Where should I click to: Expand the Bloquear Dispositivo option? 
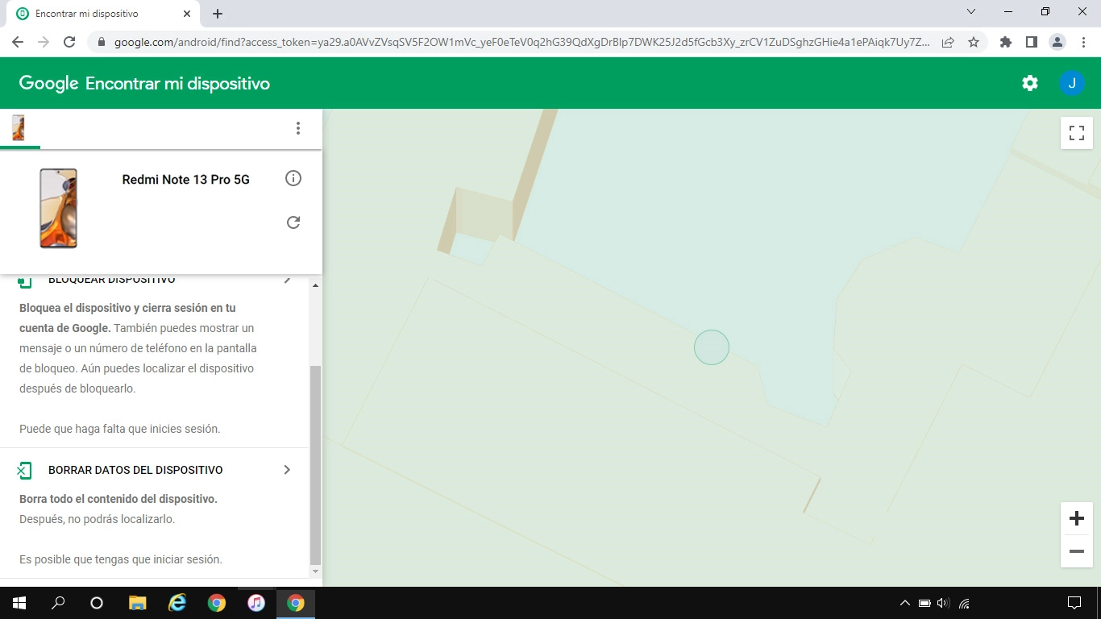coord(288,280)
